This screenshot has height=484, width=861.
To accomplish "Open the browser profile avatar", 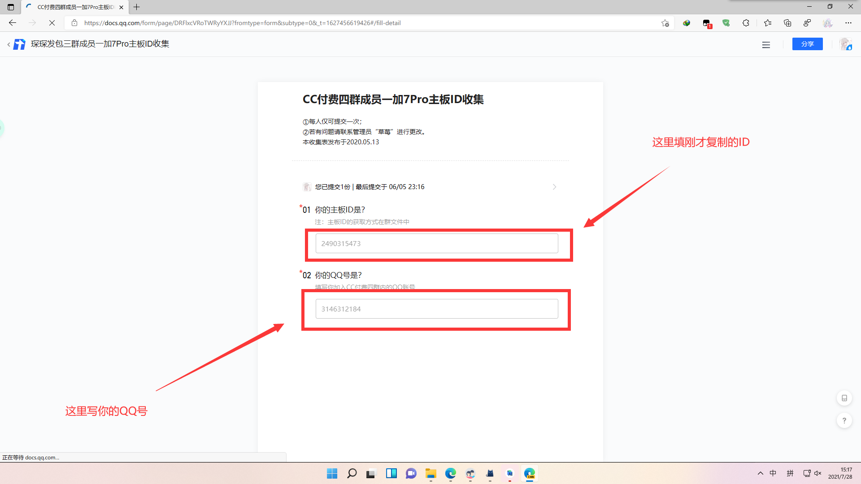I will pos(828,23).
